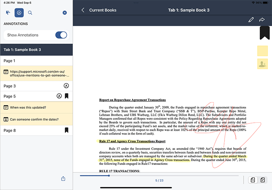
Task: Open the navigation pointer tab in sidebar
Action: tap(8, 13)
